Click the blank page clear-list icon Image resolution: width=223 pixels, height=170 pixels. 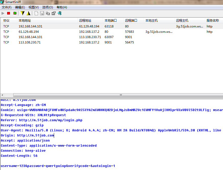click(36, 13)
